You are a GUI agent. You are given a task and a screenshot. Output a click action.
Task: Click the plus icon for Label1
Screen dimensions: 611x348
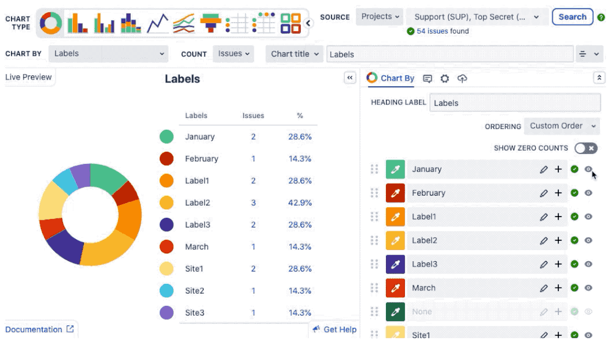558,217
